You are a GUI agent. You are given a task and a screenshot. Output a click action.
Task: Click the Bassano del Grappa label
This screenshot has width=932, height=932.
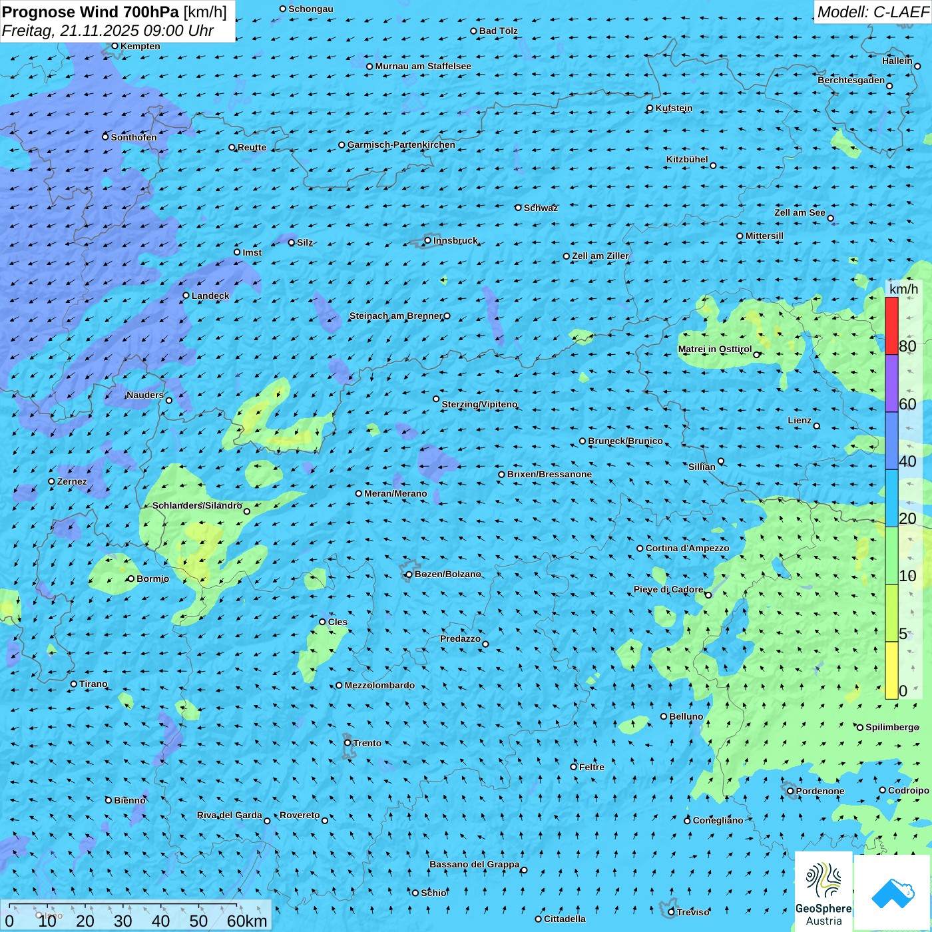pos(475,864)
